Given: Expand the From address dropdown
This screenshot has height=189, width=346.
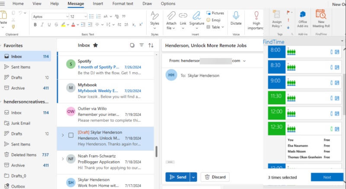Looking at the screenshot, I should [244, 61].
